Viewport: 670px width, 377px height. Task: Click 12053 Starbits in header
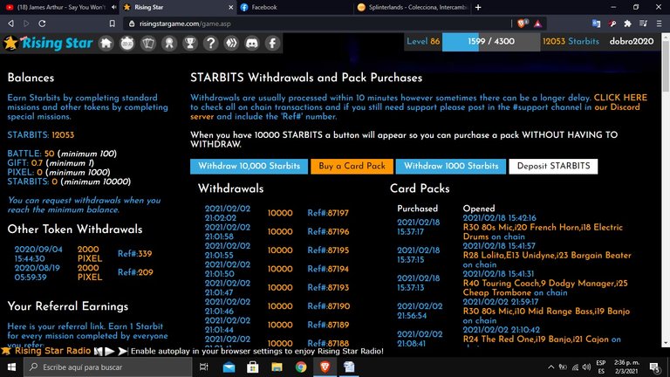coord(571,42)
